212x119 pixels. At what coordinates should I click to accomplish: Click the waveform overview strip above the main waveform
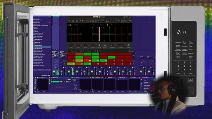99,25
